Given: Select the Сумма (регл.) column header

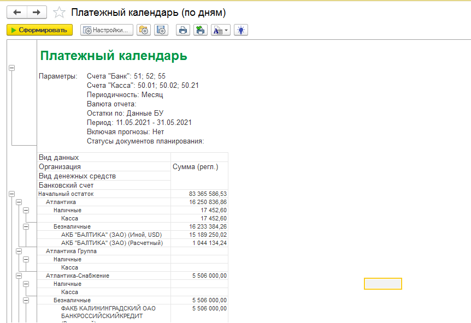Looking at the screenshot, I should [195, 166].
